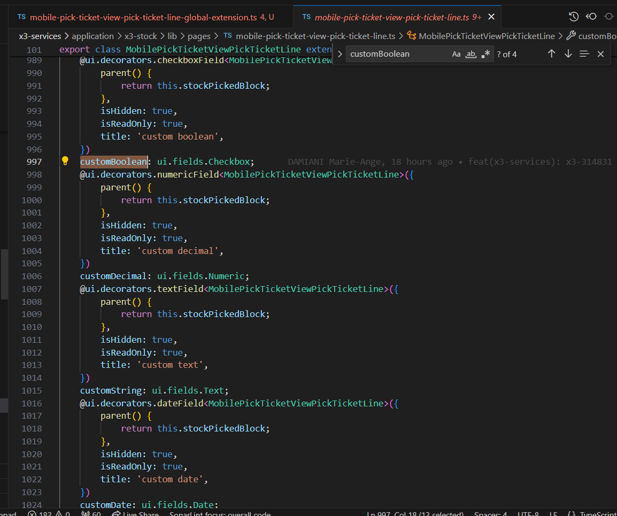Click the find match count text
Viewport: 617px width, 516px height.
pos(507,55)
